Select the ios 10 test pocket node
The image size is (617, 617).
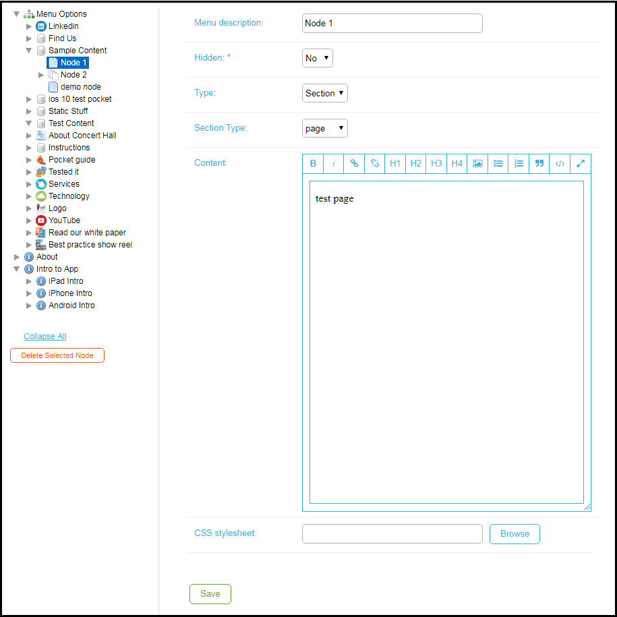pos(80,99)
